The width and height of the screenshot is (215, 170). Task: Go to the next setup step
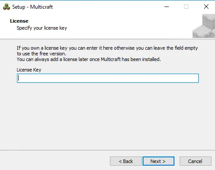point(158,161)
